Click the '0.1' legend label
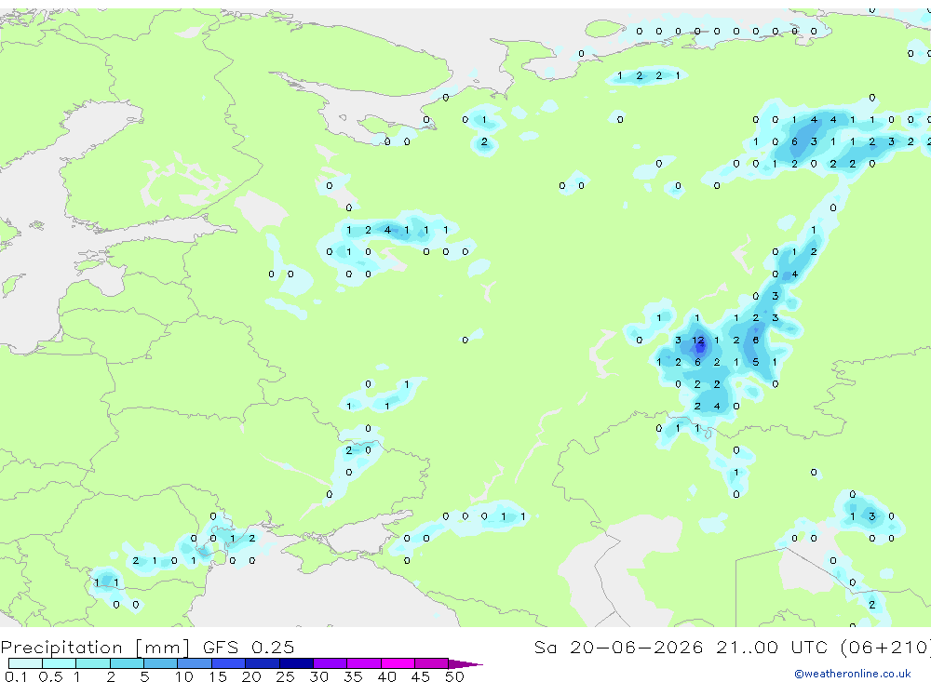Screen dimensions: 931x682 click(16, 676)
